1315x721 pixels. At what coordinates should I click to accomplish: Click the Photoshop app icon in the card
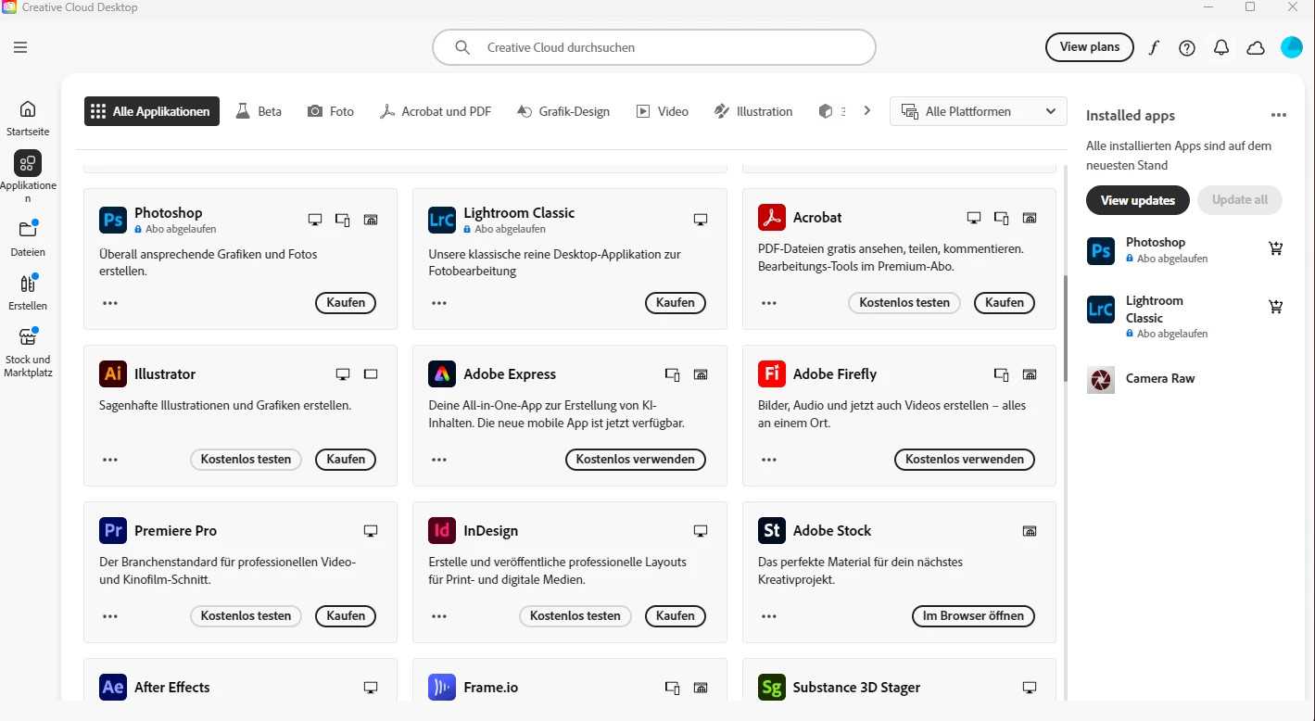tap(113, 220)
